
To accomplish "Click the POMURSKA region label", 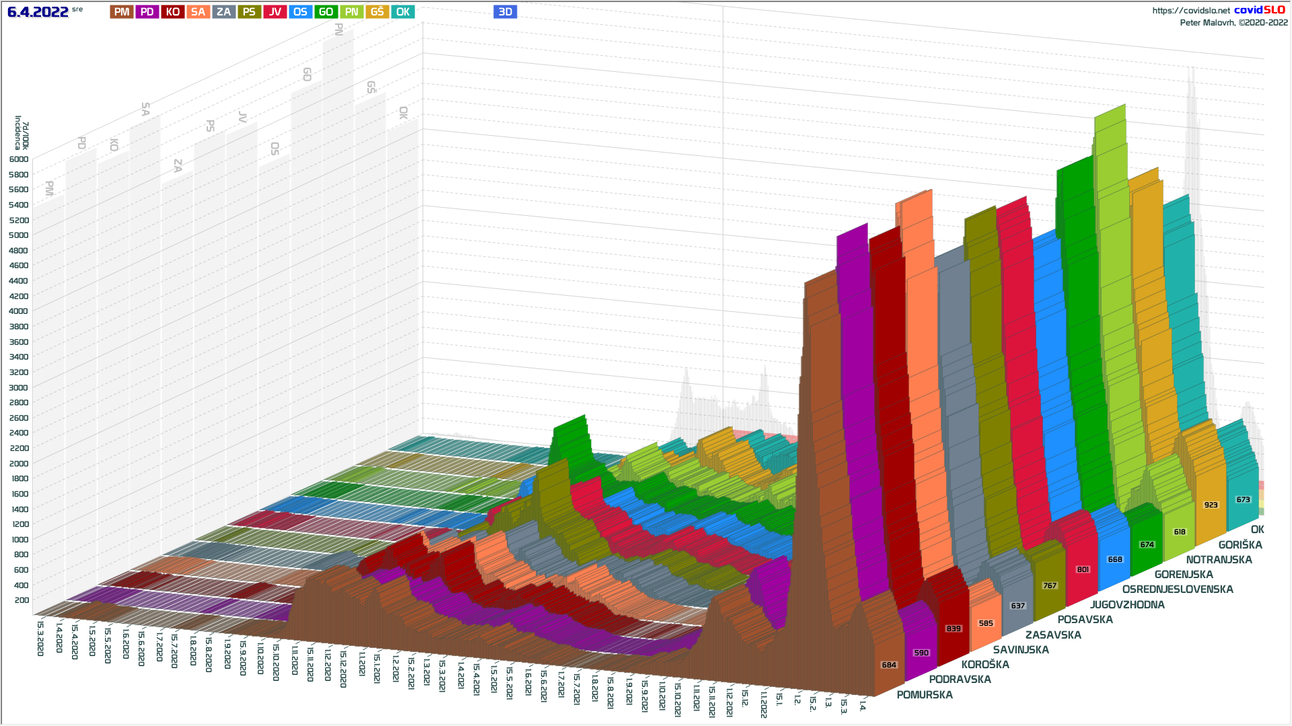I will click(924, 695).
